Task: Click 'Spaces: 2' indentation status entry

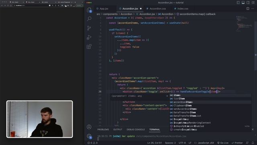Action: pos(170,143)
